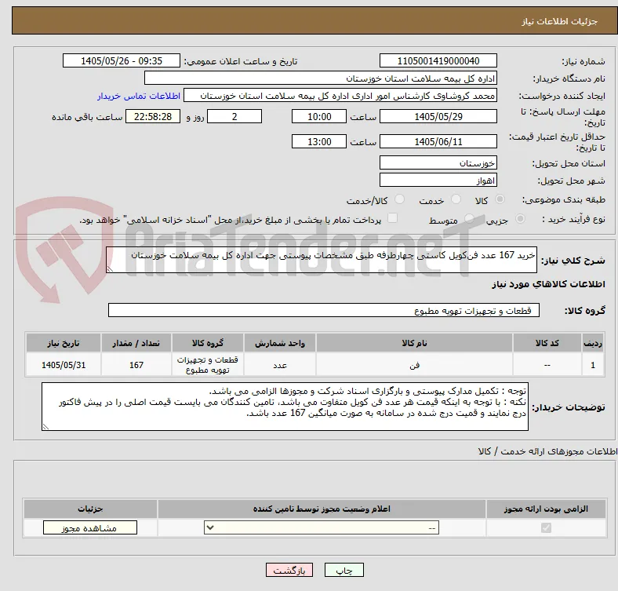Click the تاریخ نیاز column header
This screenshot has width=618, height=591.
(64, 343)
